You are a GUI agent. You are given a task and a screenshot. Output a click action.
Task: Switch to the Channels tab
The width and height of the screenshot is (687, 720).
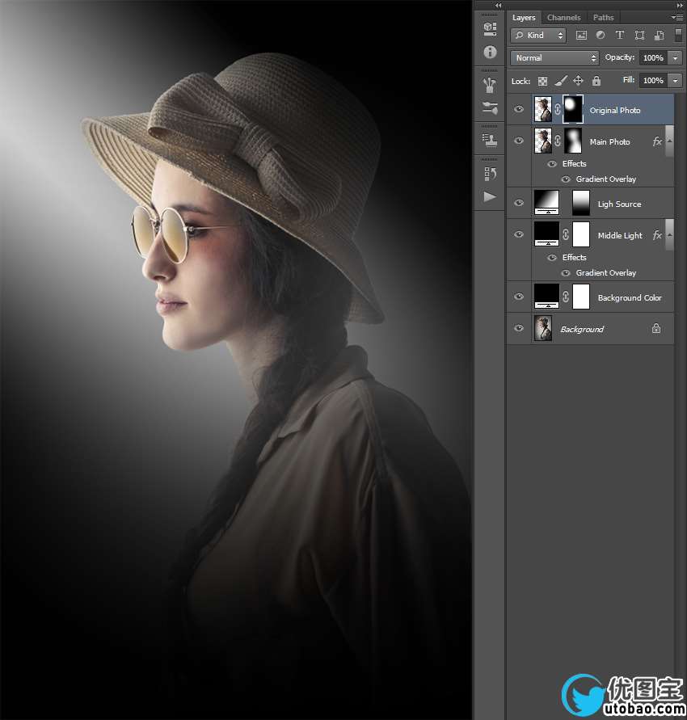pos(564,18)
